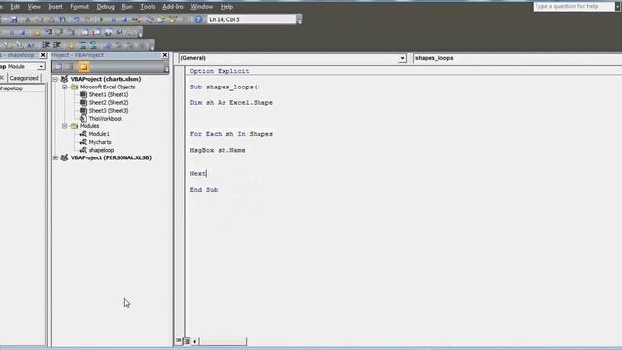Open the shapes_loops procedure dropdown
Viewport: 622px width, 350px height.
tap(517, 58)
